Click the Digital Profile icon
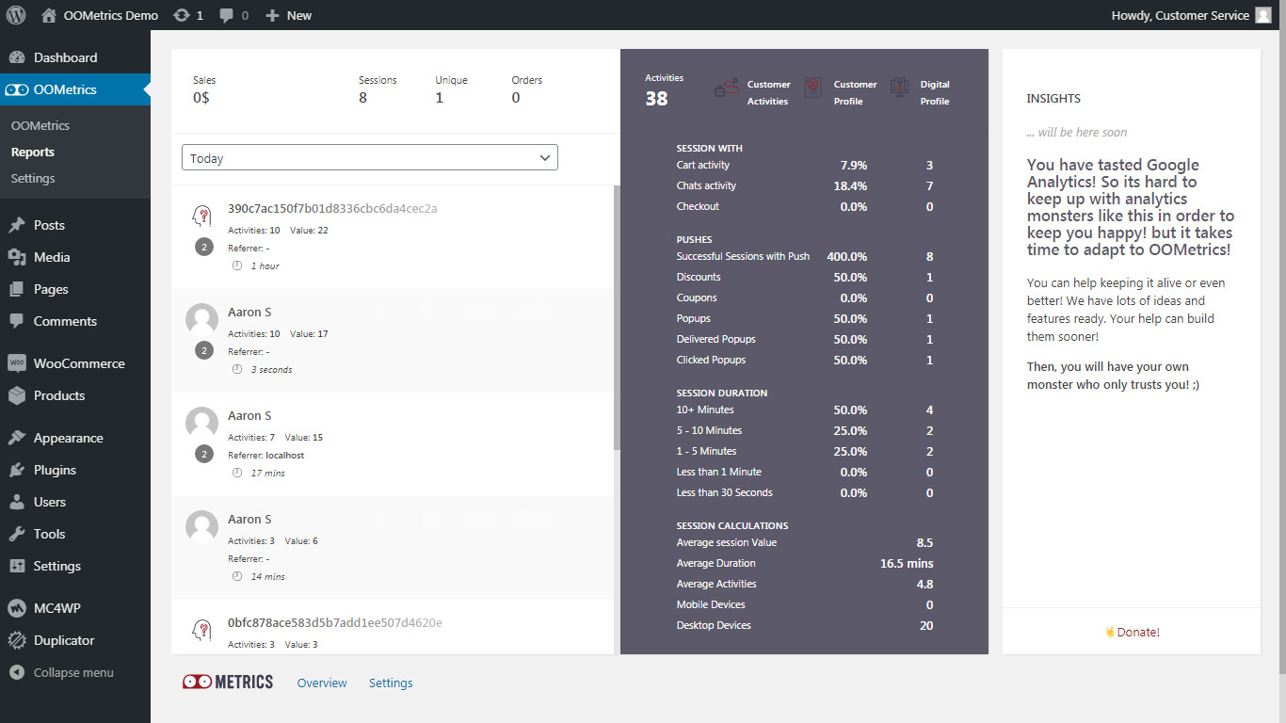 (x=899, y=88)
